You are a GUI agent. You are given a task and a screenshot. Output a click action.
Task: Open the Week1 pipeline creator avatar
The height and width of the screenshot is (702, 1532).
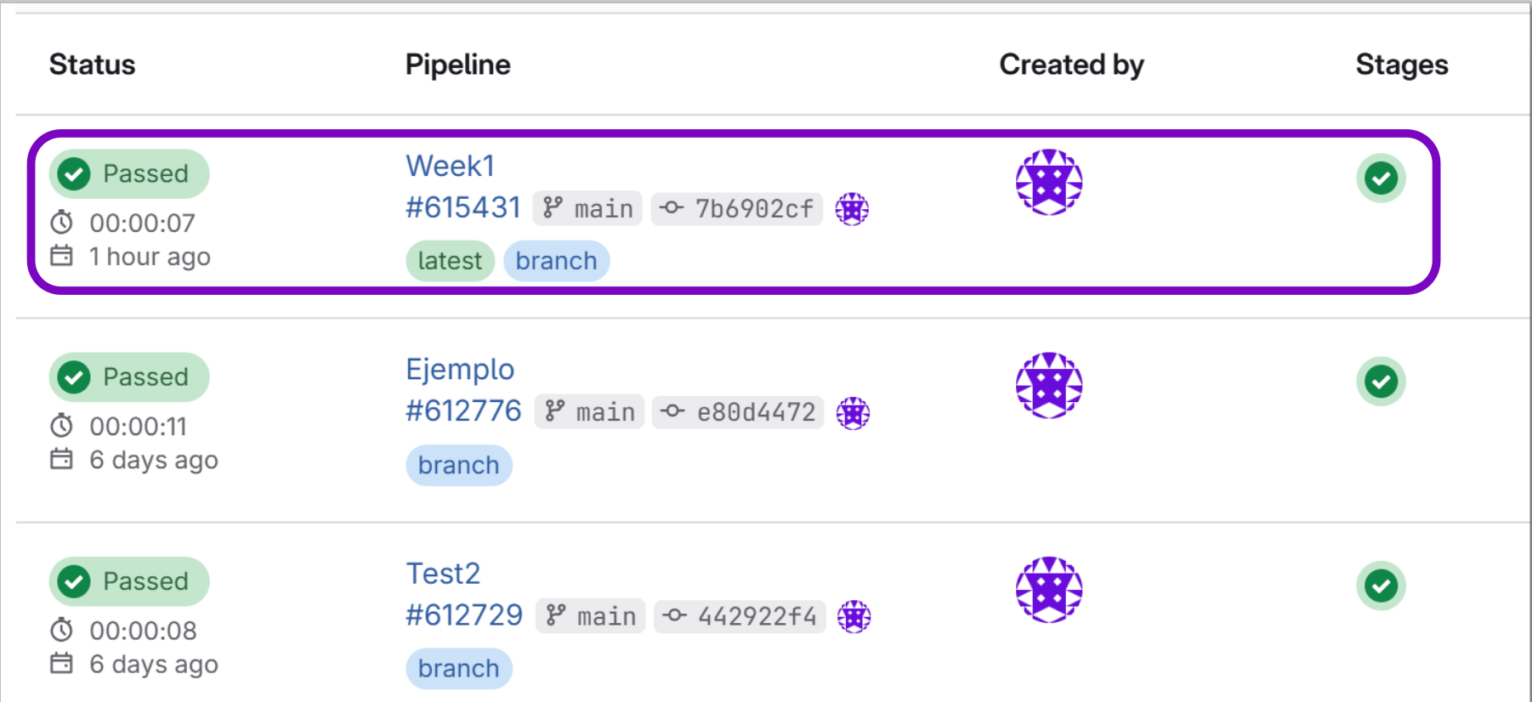(x=1049, y=183)
